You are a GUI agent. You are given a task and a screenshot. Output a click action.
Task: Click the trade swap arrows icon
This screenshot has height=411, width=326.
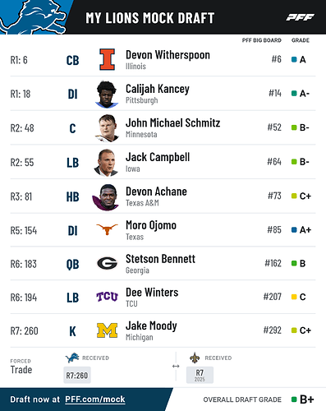(x=176, y=366)
